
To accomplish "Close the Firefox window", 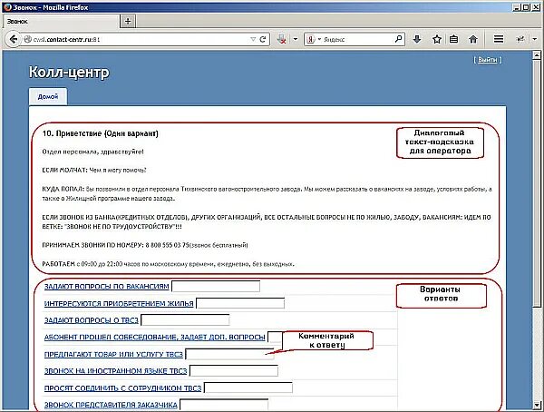I will [x=535, y=7].
